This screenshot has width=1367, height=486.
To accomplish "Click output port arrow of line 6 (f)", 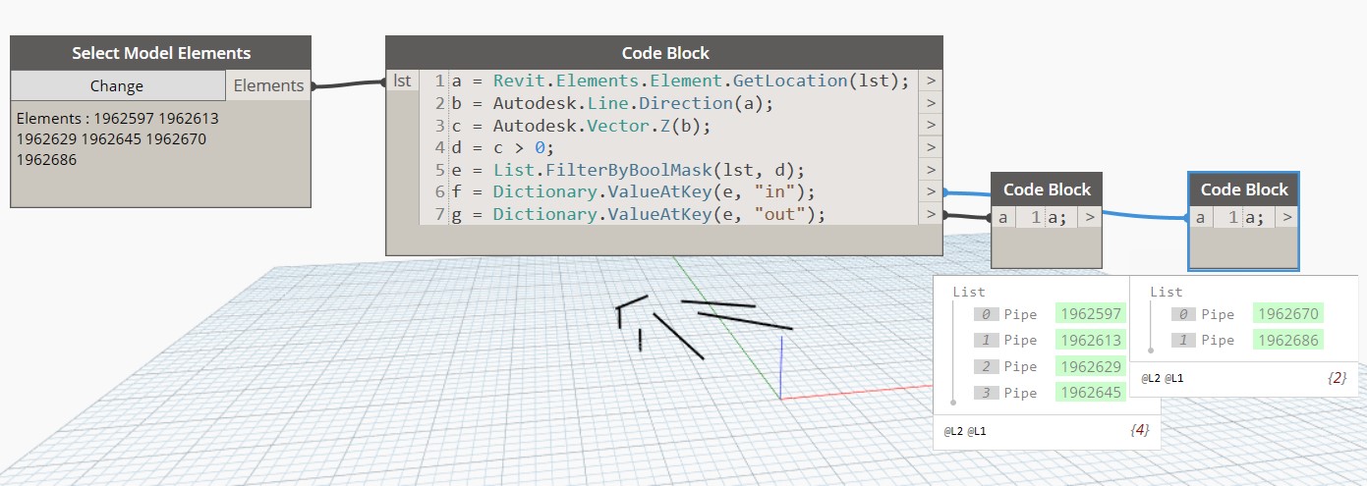I will [930, 192].
